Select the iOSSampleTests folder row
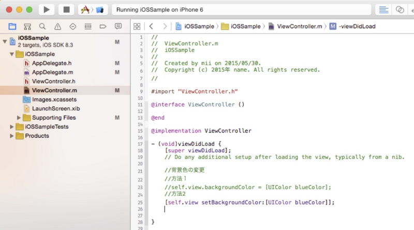Screen dimensions: 414x230 coord(65,127)
